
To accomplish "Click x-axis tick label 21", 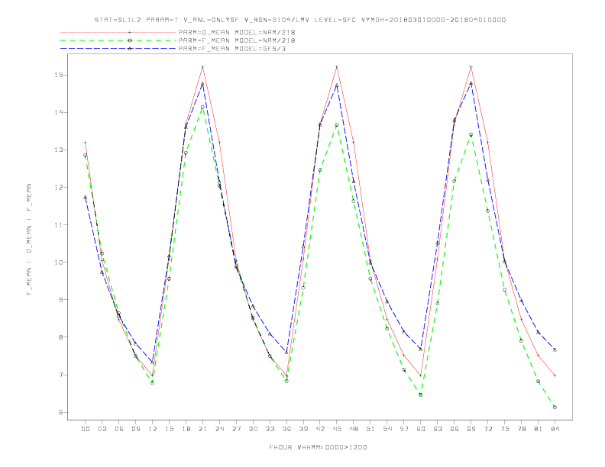I will click(x=202, y=429).
